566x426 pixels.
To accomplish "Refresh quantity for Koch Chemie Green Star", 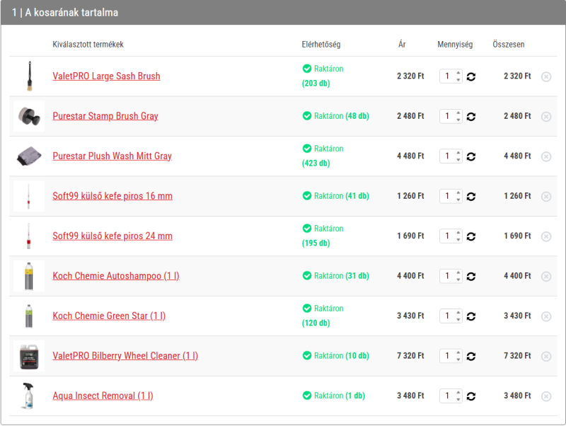I will (470, 316).
